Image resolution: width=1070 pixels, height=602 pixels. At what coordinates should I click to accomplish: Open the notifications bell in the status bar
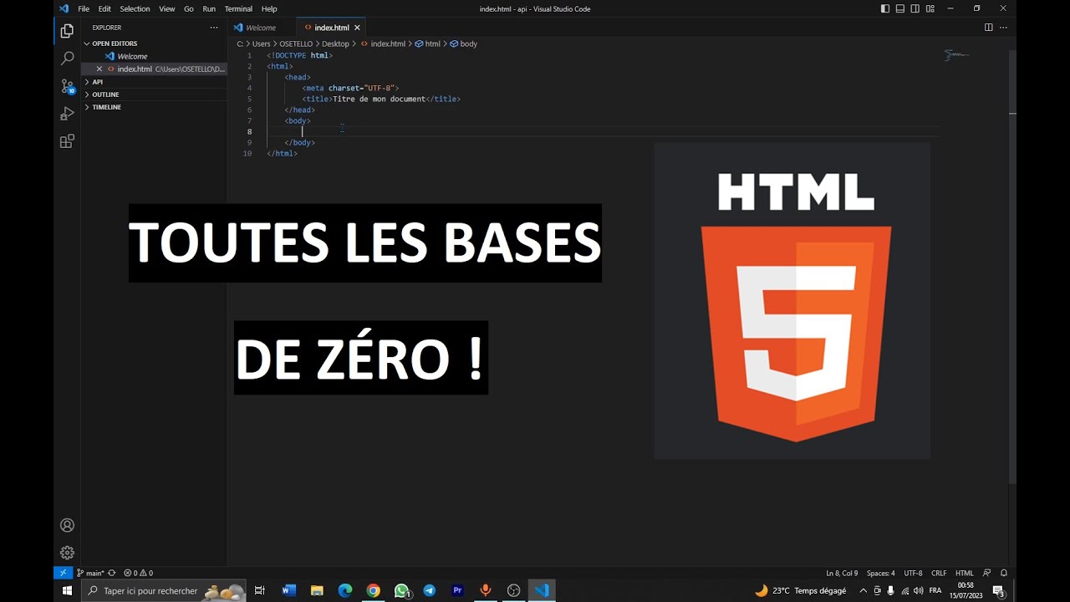pos(1002,573)
